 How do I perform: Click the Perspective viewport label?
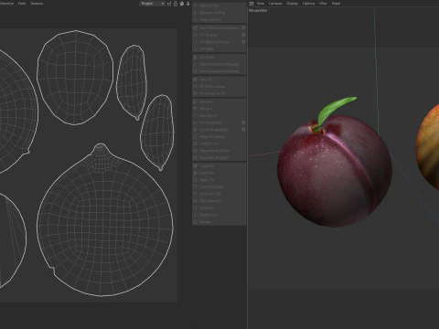coord(258,10)
